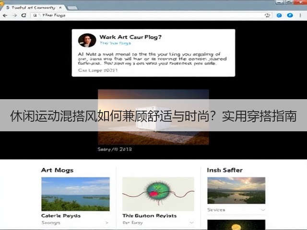Screen dimensions: 307x230
Task: Open the blue link under Wark Art Caur Plog
Action: [115, 43]
